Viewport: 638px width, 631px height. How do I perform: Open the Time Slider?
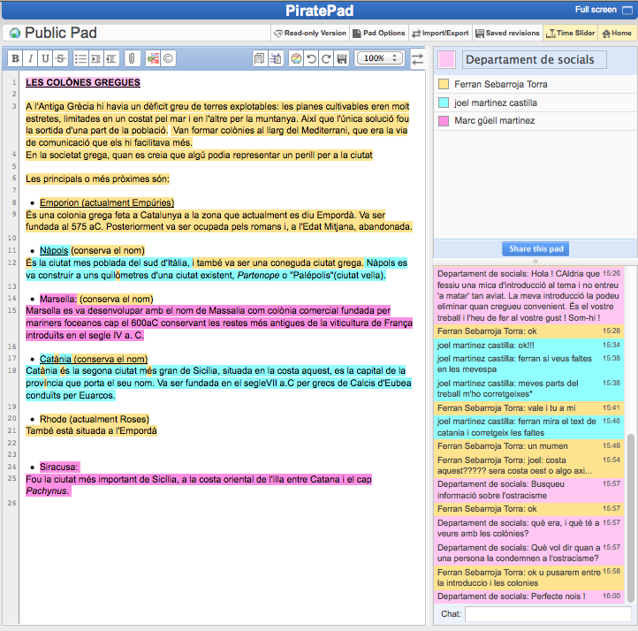pyautogui.click(x=571, y=34)
